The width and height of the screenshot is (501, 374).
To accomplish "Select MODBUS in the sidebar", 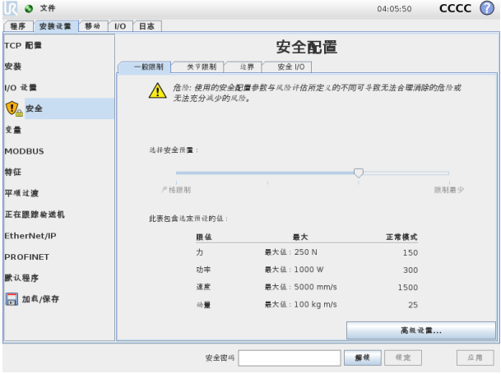I will [x=25, y=151].
